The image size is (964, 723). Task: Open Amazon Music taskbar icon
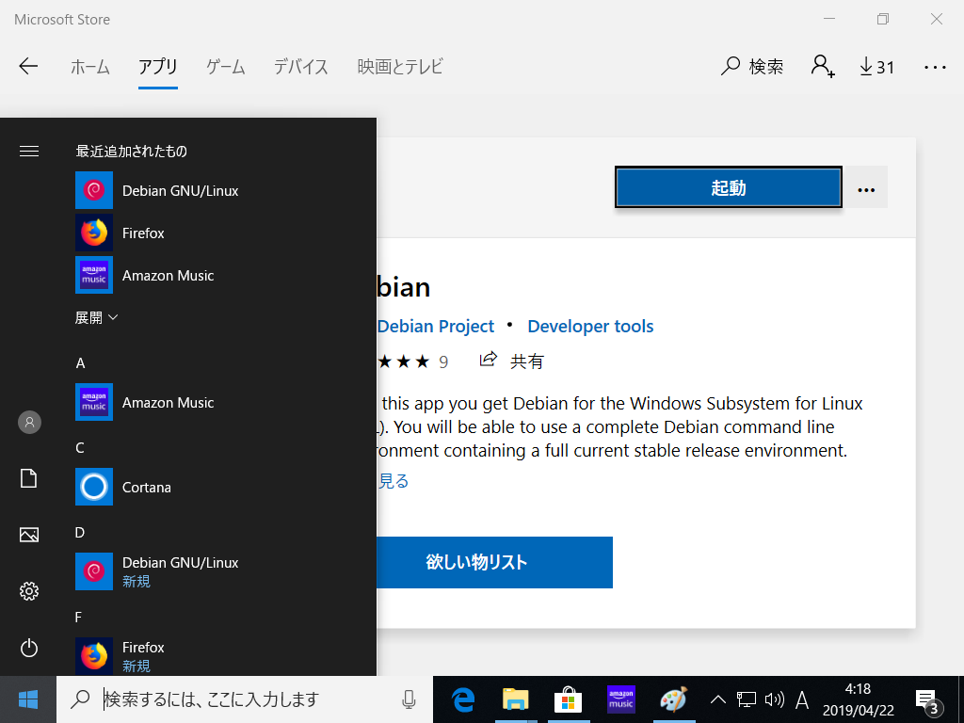pyautogui.click(x=621, y=699)
